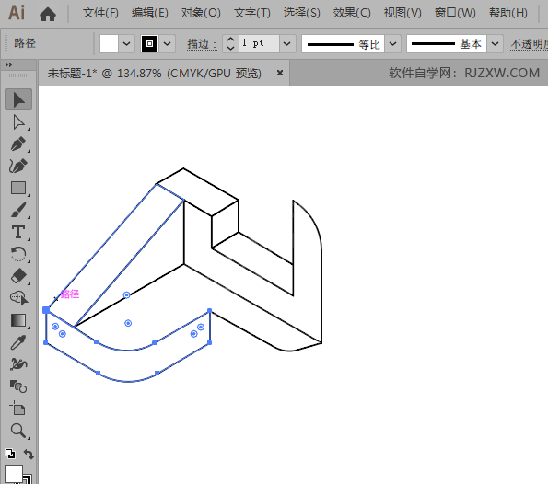Choose the Eraser tool
Image resolution: width=548 pixels, height=484 pixels.
pyautogui.click(x=18, y=276)
